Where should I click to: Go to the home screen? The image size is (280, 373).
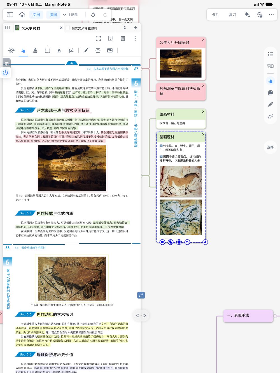(22, 15)
